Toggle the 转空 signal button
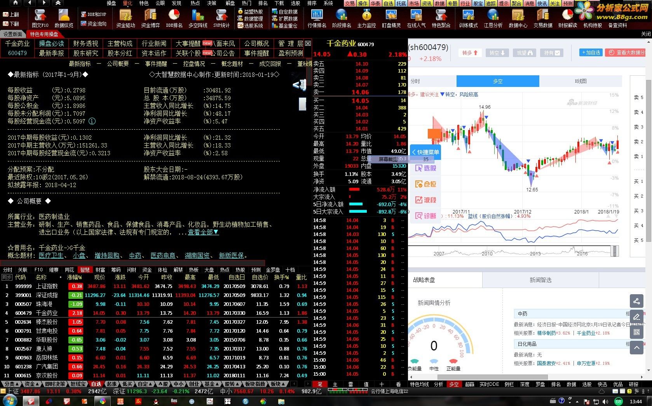This screenshot has width=652, height=406. click(497, 53)
